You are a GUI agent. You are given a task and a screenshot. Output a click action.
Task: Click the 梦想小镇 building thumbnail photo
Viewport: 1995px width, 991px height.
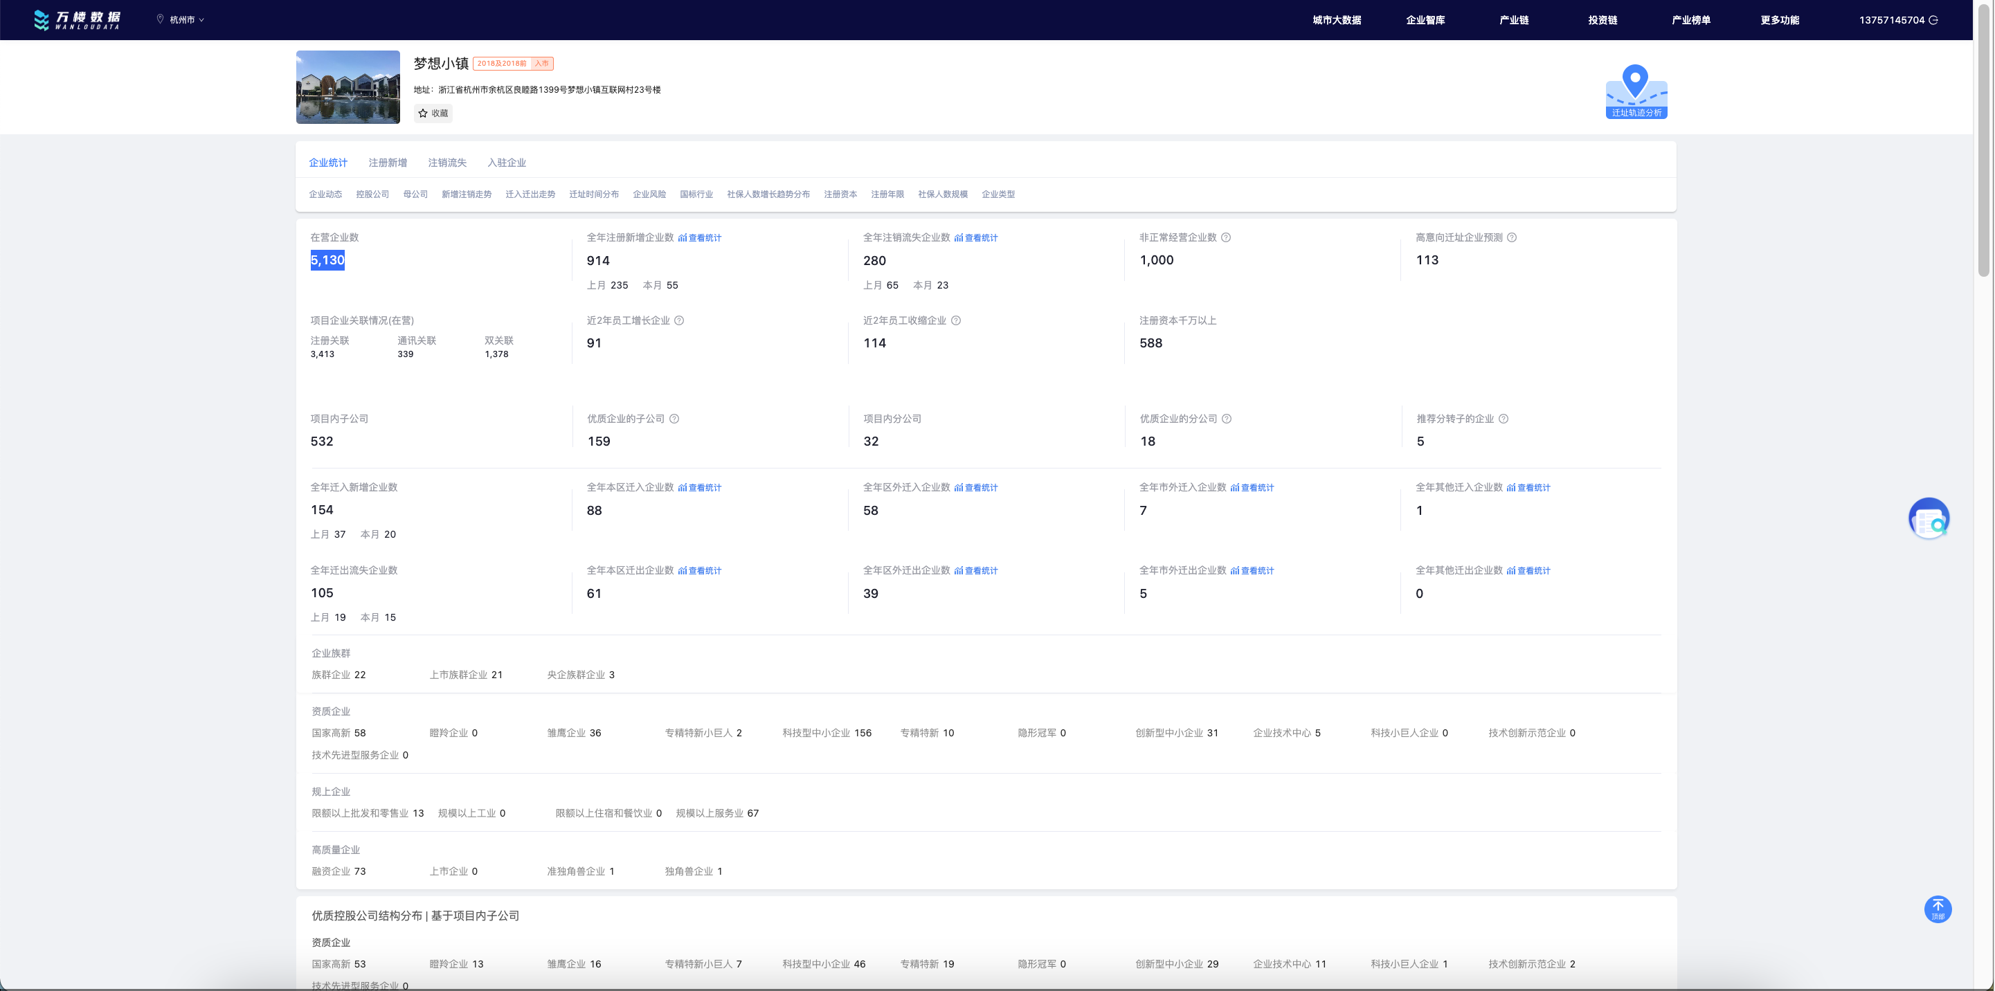coord(347,87)
